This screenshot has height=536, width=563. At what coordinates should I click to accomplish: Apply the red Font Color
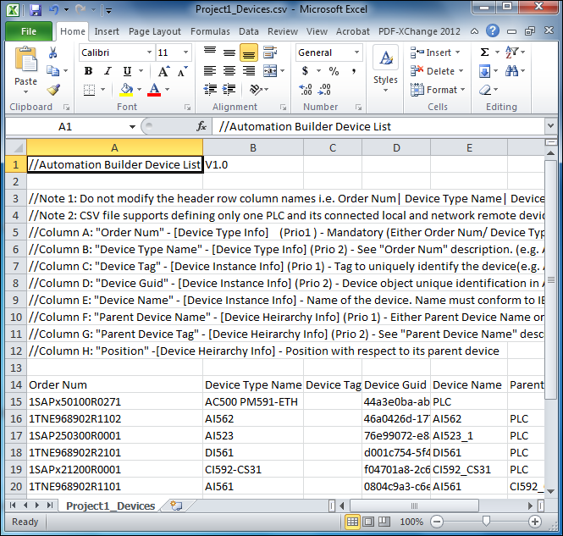[154, 90]
